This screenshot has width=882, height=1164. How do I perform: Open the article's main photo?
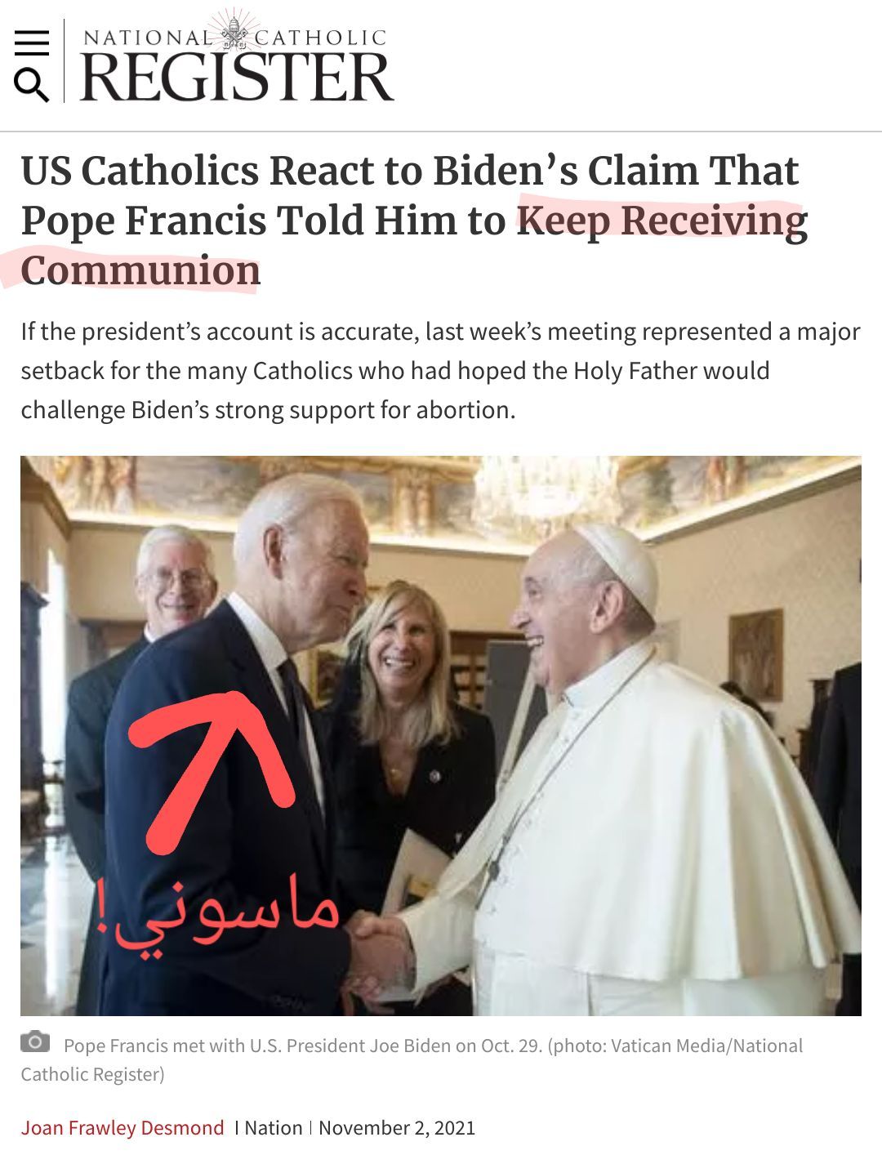pos(441,736)
